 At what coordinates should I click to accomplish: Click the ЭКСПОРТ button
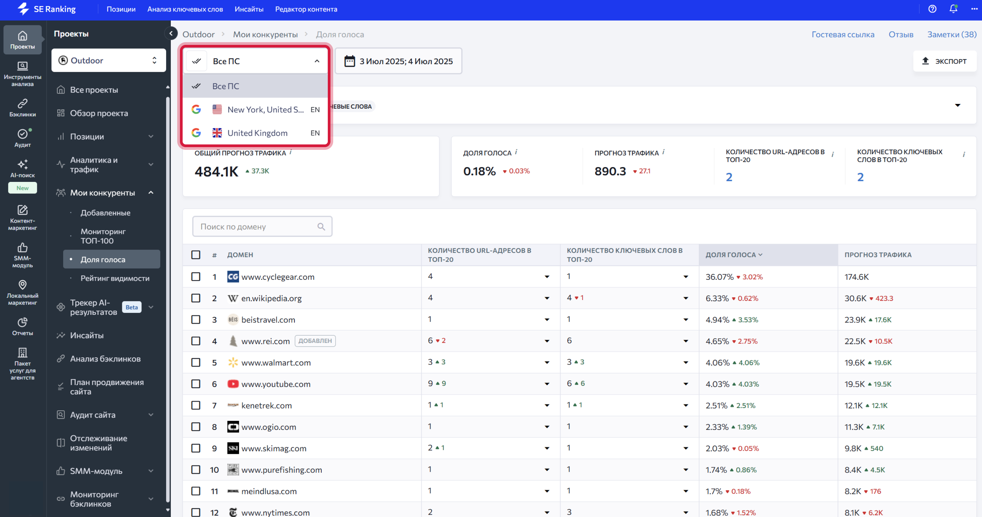tap(945, 61)
